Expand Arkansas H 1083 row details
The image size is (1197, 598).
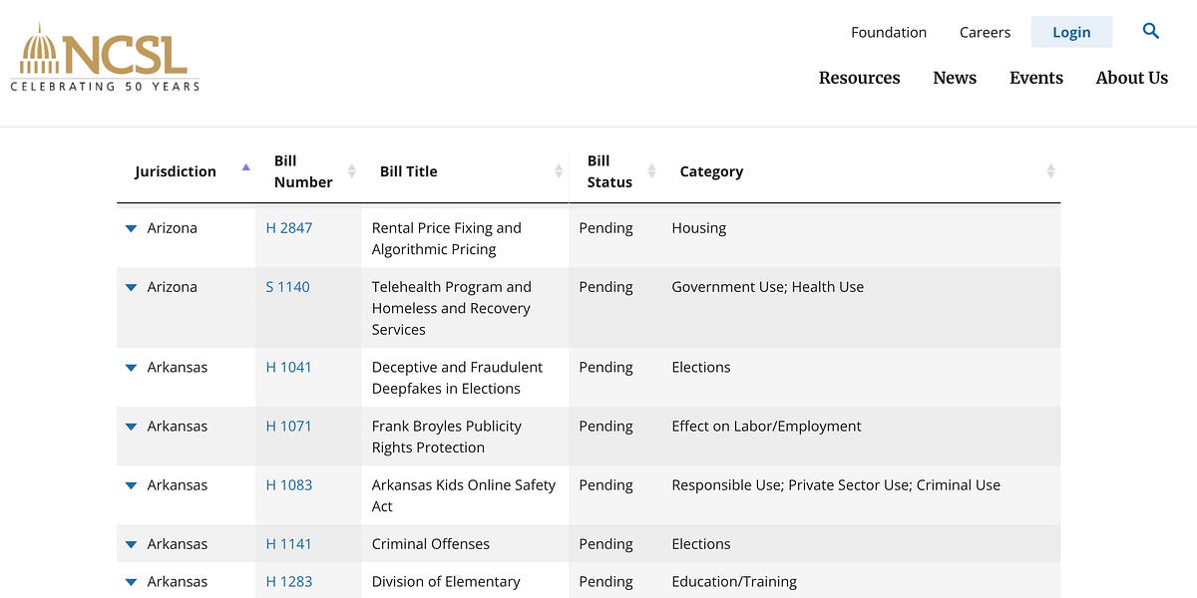131,485
